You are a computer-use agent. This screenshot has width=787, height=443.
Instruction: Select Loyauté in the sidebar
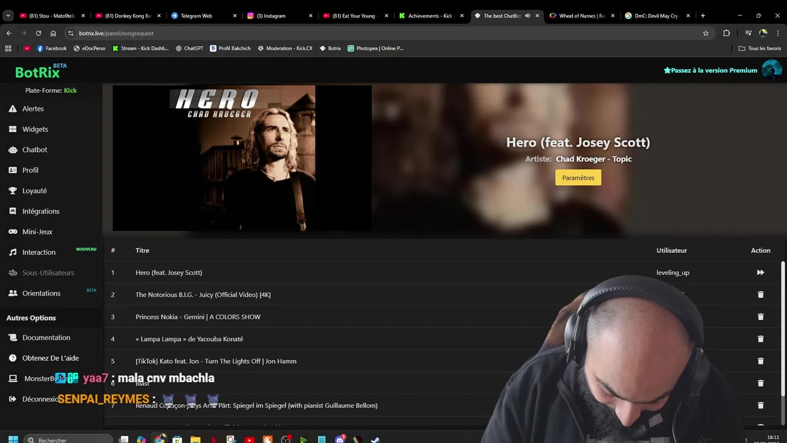click(x=34, y=191)
